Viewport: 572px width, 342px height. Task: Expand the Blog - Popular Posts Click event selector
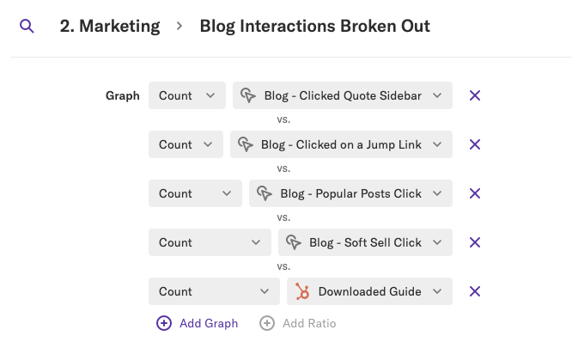tap(350, 193)
